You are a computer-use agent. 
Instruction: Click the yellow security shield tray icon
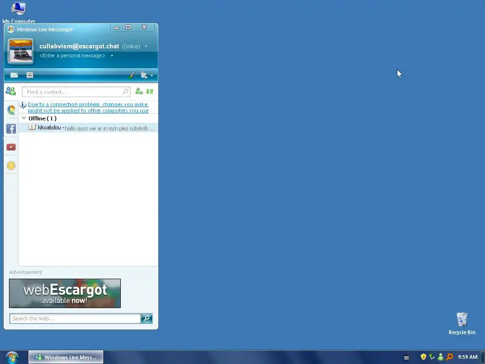click(x=423, y=357)
